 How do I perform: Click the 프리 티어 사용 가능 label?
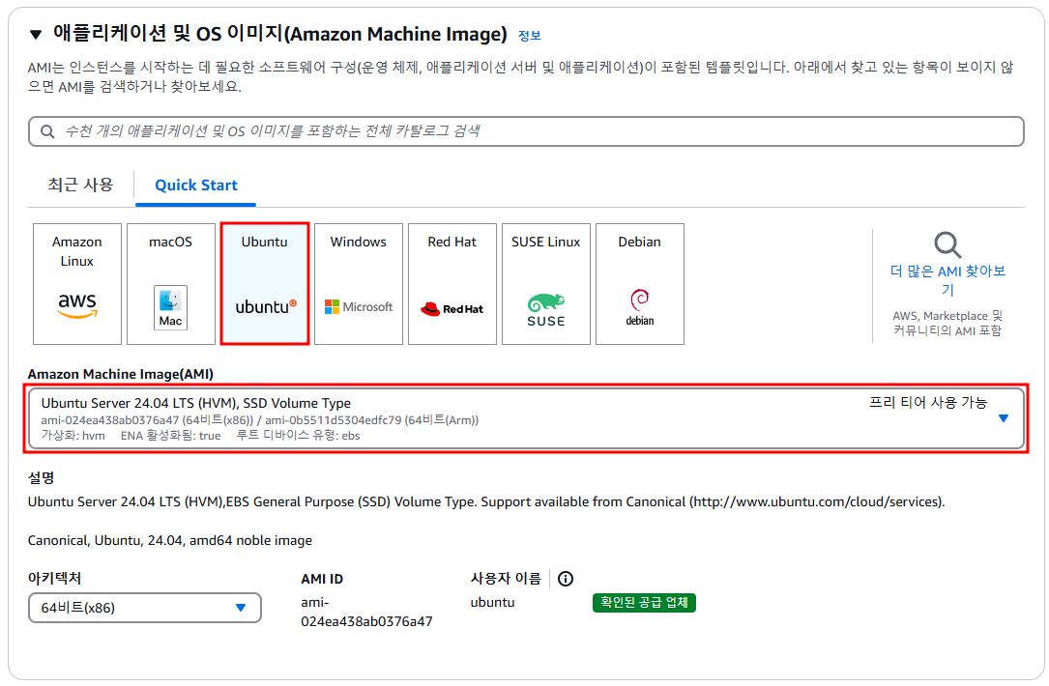(928, 403)
